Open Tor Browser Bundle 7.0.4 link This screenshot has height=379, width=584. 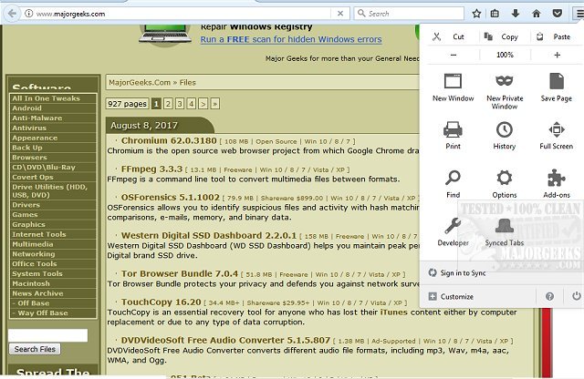pos(180,273)
